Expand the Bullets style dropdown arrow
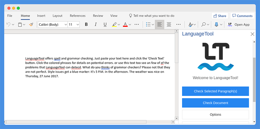This screenshot has height=129, width=260. [153, 25]
